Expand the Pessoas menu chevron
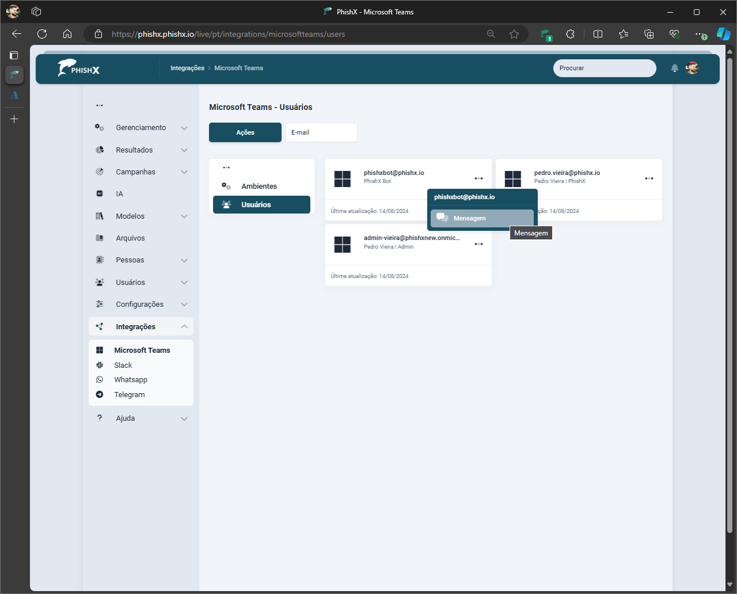This screenshot has width=737, height=594. (x=184, y=260)
